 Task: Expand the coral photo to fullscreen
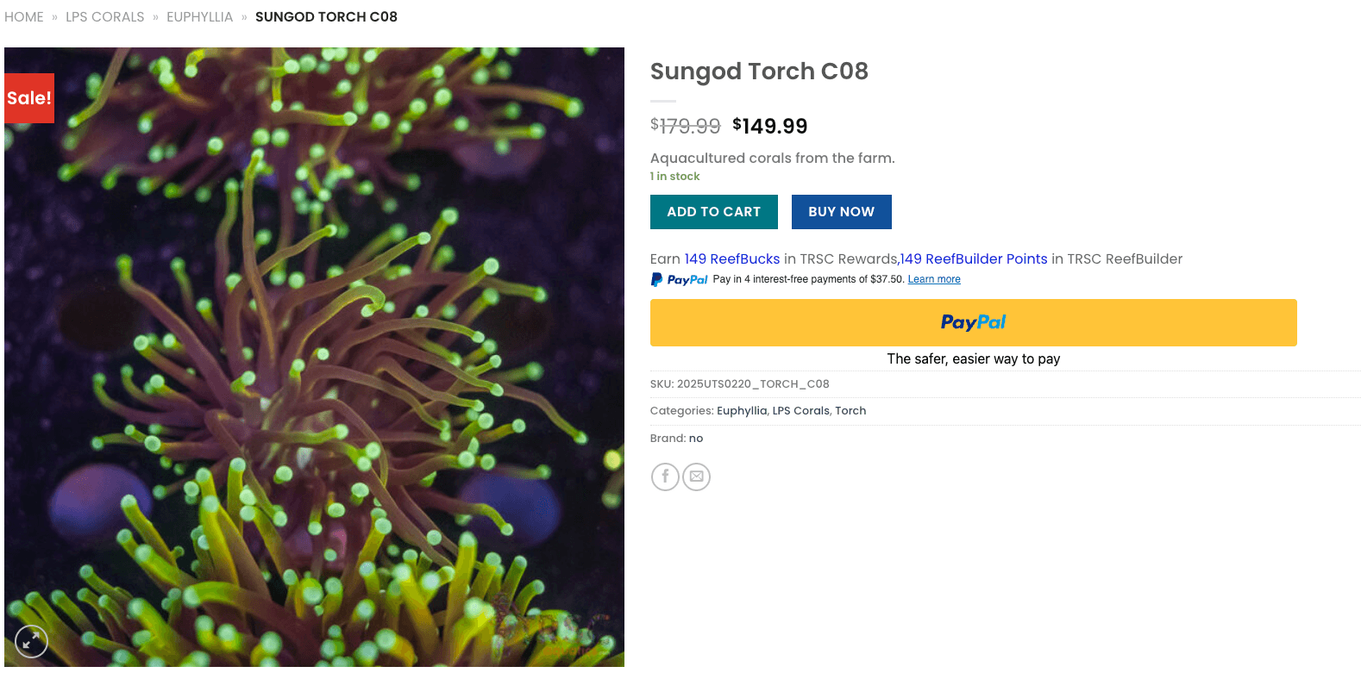[31, 641]
